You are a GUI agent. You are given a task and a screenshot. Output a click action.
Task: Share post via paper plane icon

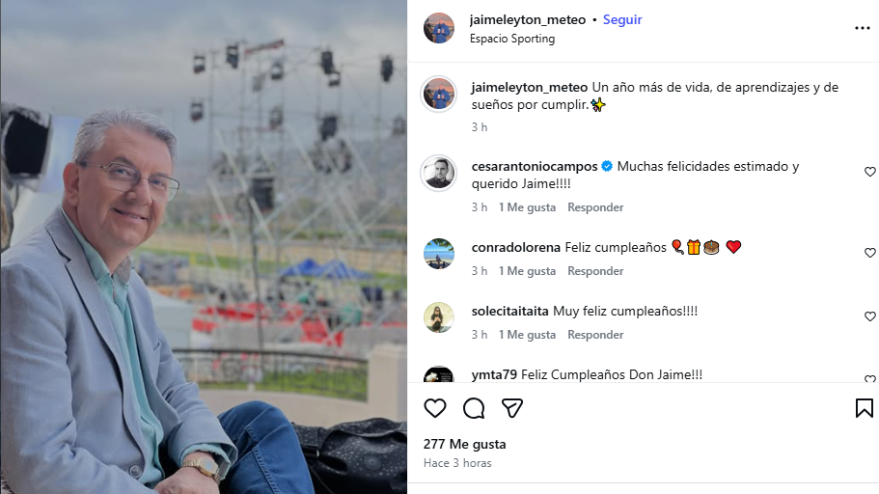tap(512, 408)
